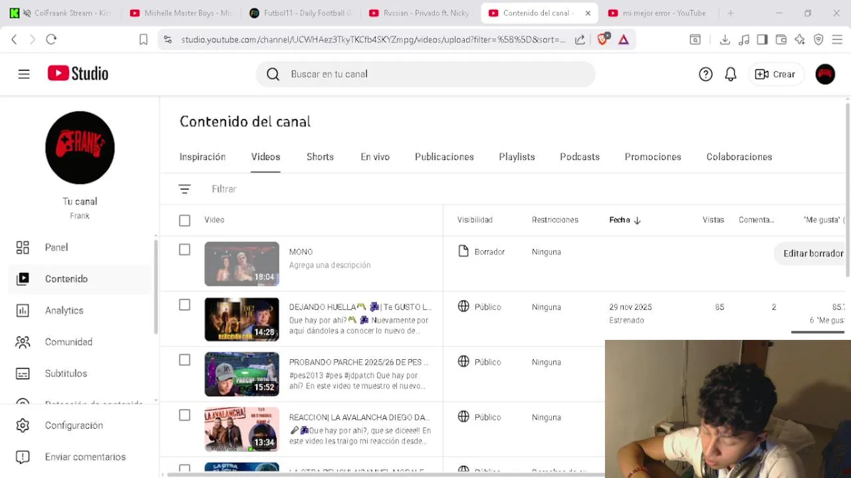Viewport: 851px width, 478px height.
Task: Click the Buscar en tu canal field
Action: (425, 74)
